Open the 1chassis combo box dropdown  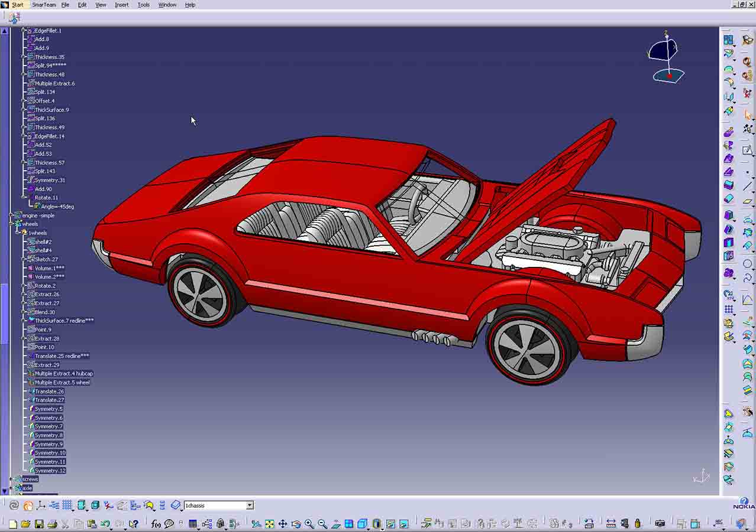[x=250, y=505]
